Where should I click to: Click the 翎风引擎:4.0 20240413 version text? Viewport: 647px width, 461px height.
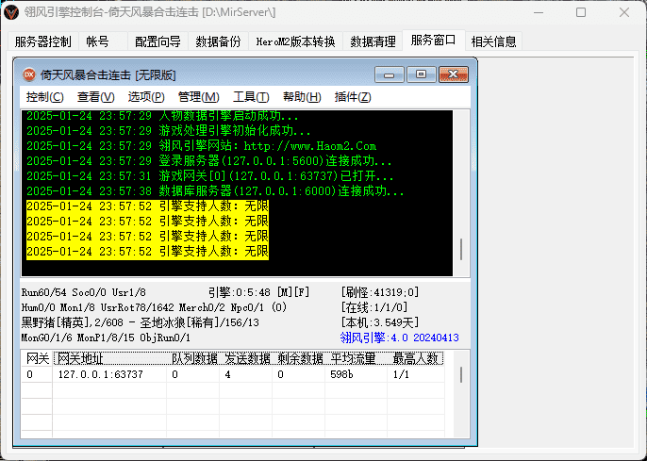pos(400,338)
